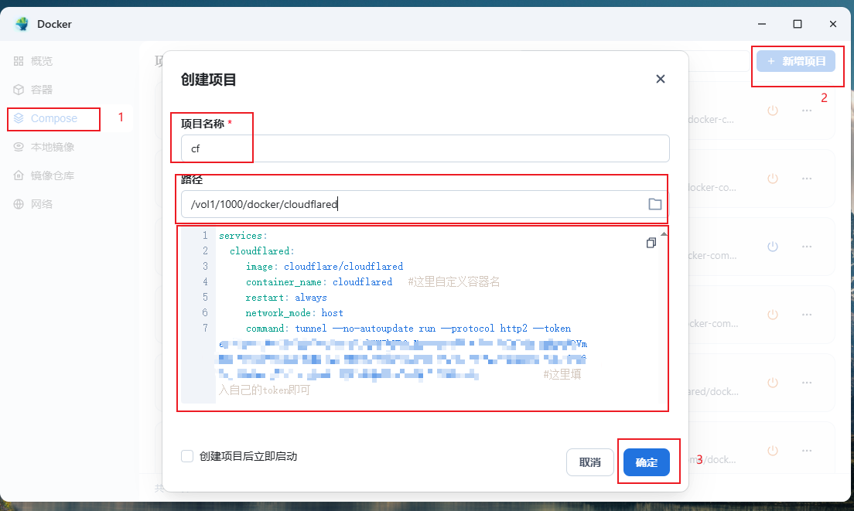Screen dimensions: 854x511
Task: Enable 创建项目后立即启动 checkbox
Action: [187, 456]
